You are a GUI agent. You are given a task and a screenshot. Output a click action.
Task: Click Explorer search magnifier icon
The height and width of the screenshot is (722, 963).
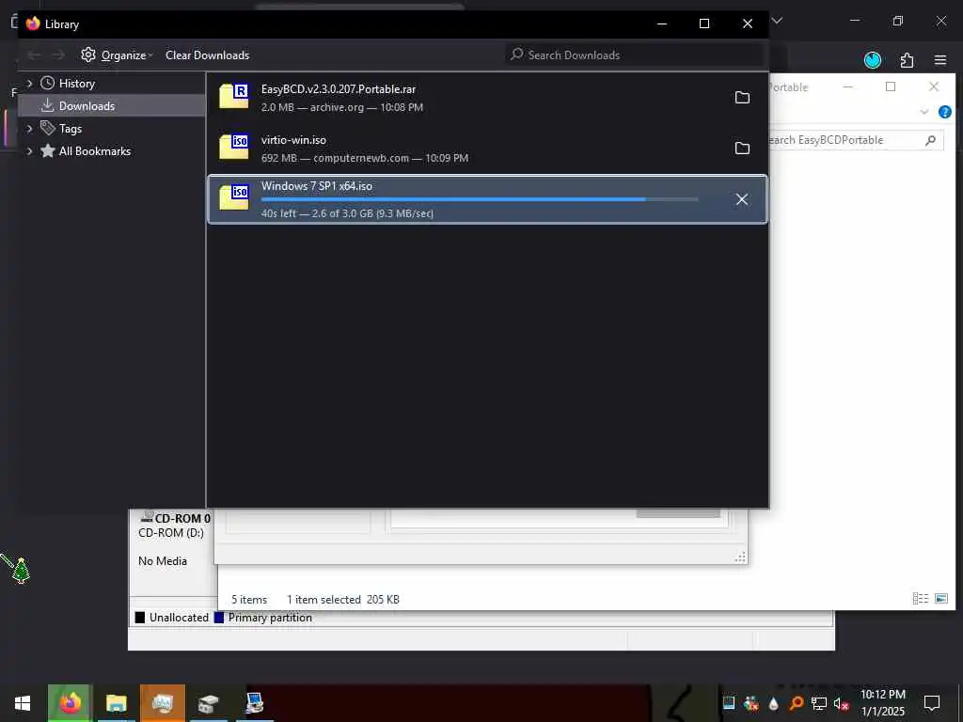(930, 140)
